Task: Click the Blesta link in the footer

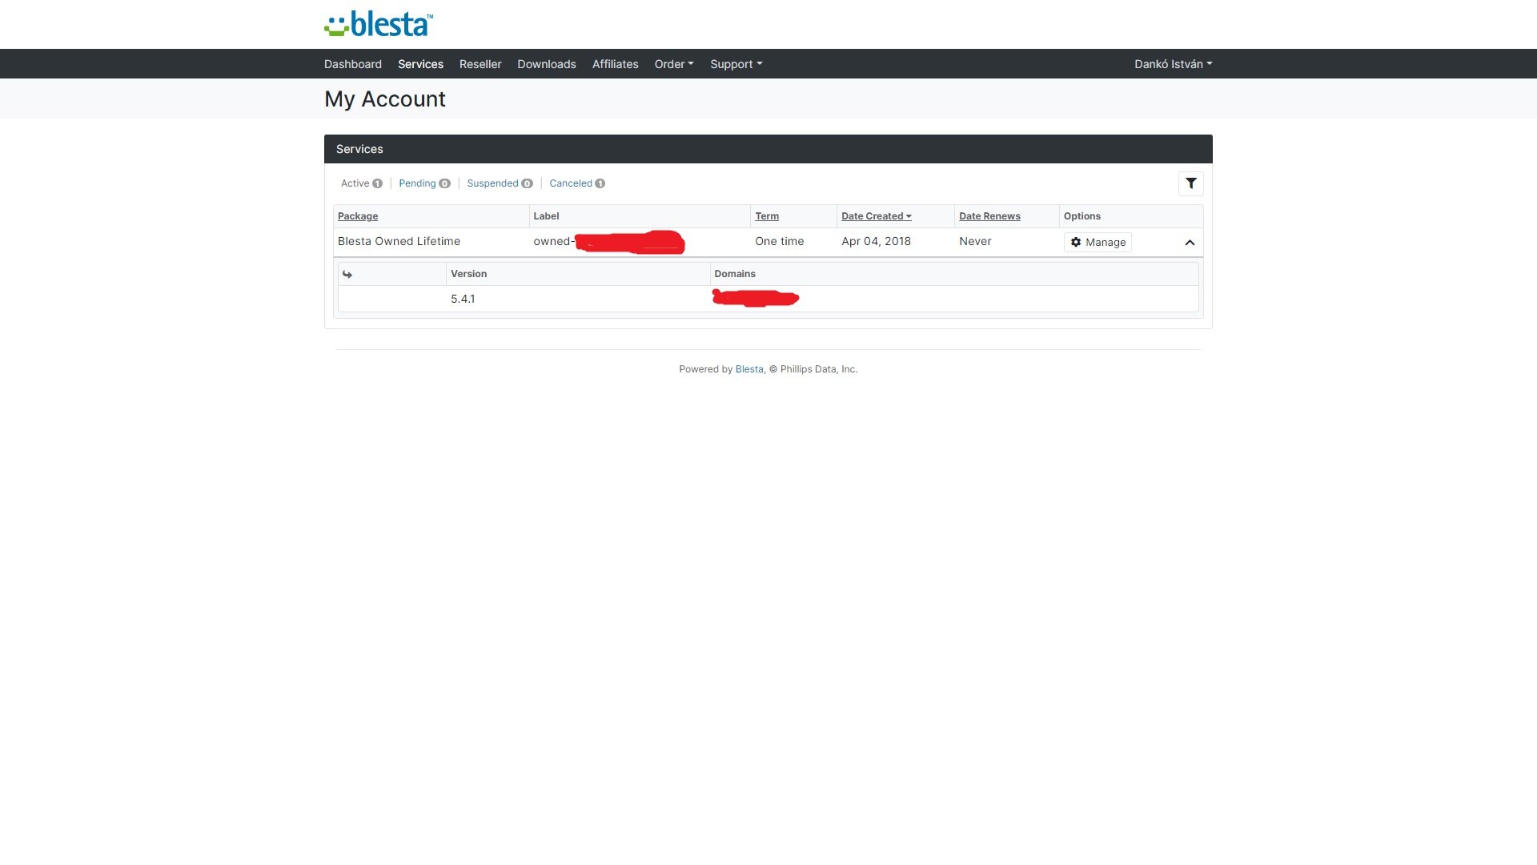Action: (x=749, y=369)
